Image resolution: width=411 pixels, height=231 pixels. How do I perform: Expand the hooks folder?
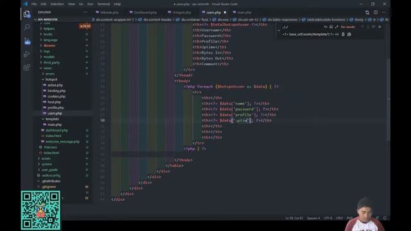tap(48, 34)
